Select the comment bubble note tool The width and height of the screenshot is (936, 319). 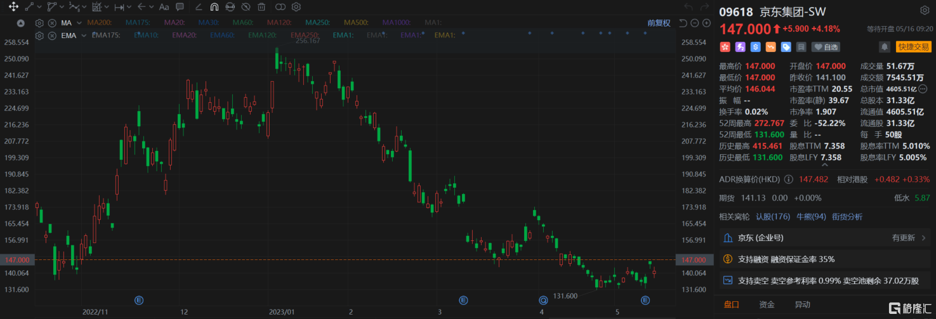point(180,7)
